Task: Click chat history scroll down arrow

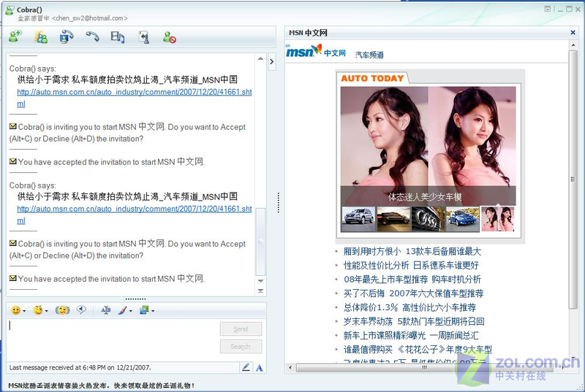Action: [260, 281]
